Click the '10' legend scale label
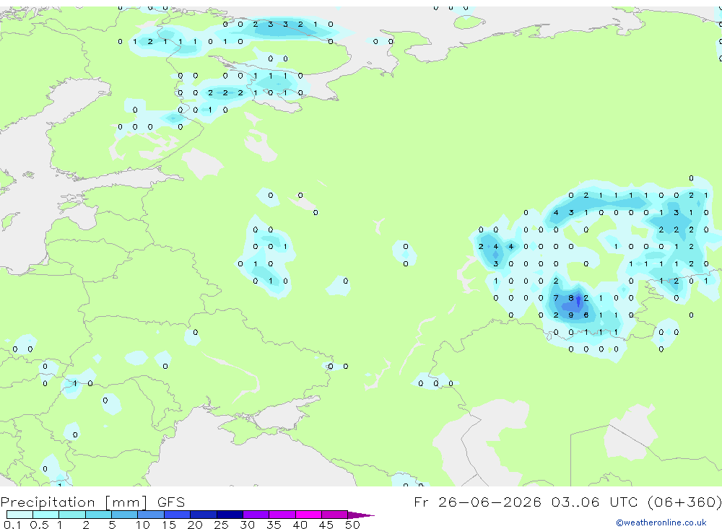This screenshot has width=722, height=529. pyautogui.click(x=142, y=525)
